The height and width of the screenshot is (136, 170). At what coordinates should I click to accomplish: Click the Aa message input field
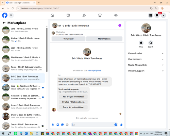92,125
